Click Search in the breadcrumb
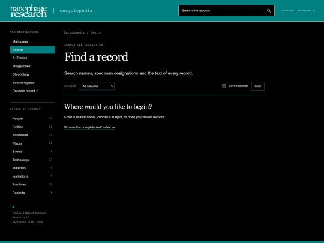Image resolution: width=324 pixels, height=243 pixels. click(x=96, y=32)
